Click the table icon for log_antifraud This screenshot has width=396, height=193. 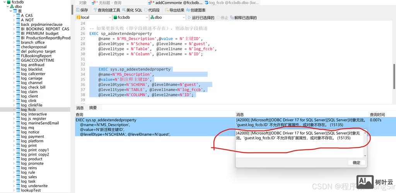tap(18, 65)
